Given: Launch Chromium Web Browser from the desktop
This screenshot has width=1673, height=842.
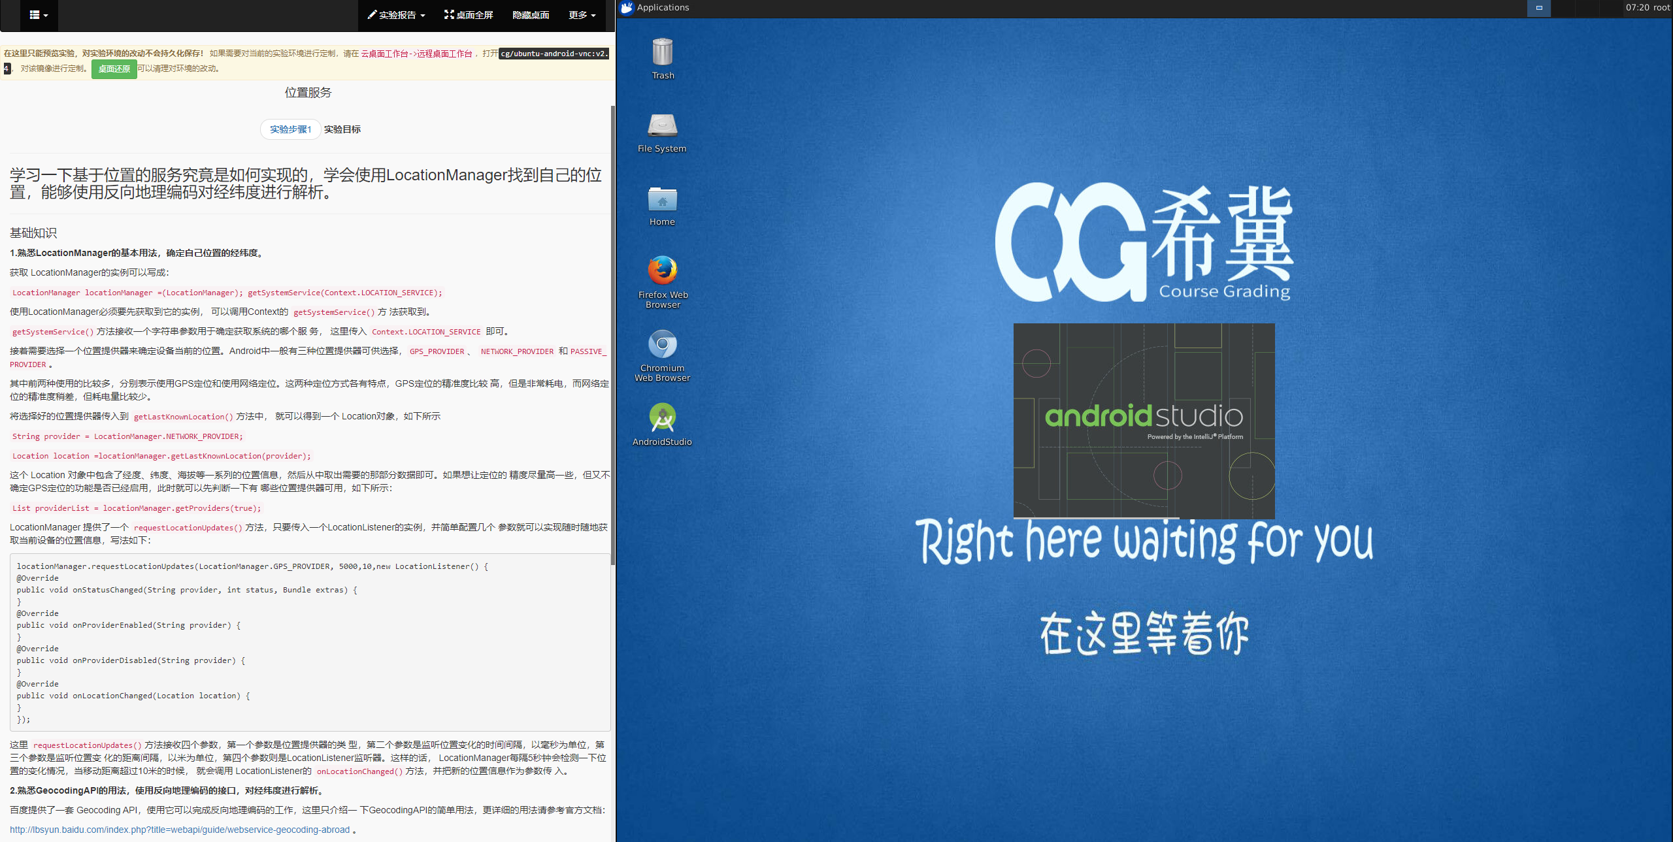Looking at the screenshot, I should 662,355.
